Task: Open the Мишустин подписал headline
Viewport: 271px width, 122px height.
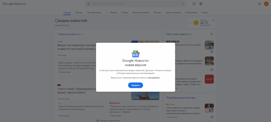Action: [76, 47]
